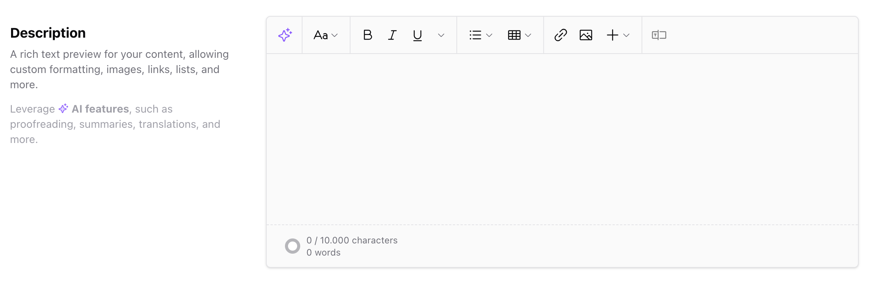Image resolution: width=877 pixels, height=286 pixels.
Task: Open the table insert dropdown
Action: pyautogui.click(x=520, y=35)
